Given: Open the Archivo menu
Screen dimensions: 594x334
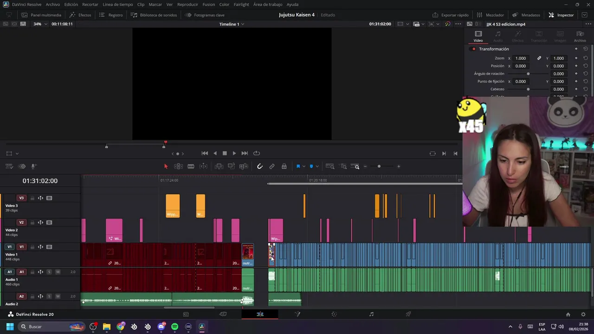Looking at the screenshot, I should pos(52,4).
